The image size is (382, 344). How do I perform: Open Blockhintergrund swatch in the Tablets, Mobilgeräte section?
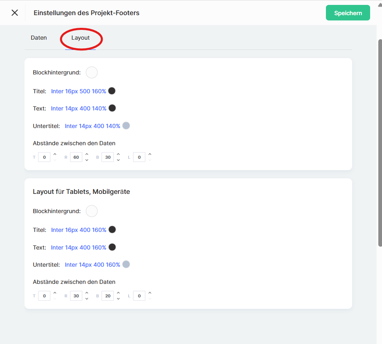pos(92,211)
